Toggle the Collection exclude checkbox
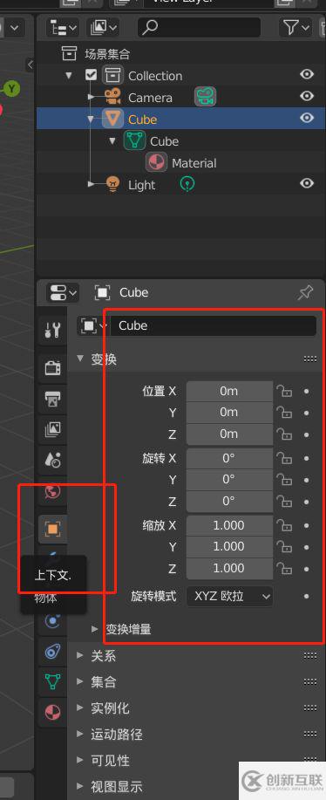The width and height of the screenshot is (326, 800). point(91,76)
